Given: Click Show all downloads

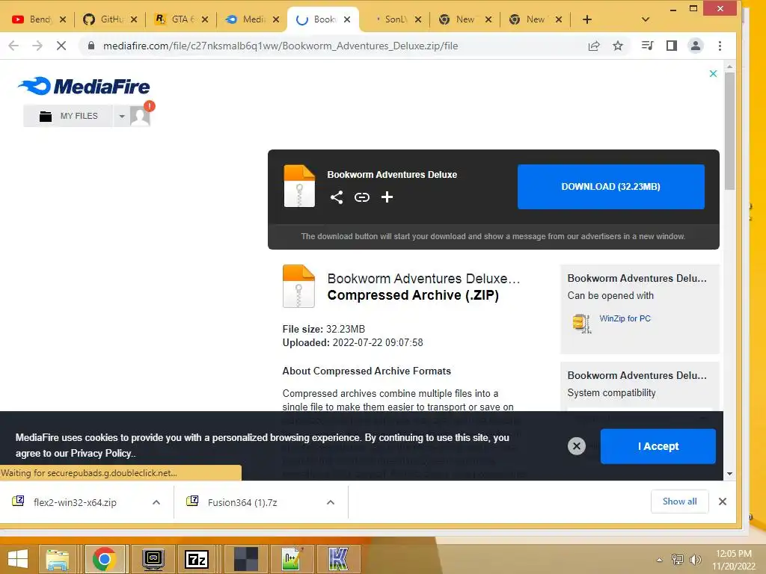Looking at the screenshot, I should [679, 502].
